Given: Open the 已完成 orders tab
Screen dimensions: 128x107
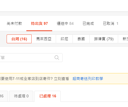Looking at the screenshot, I should [x=88, y=23].
